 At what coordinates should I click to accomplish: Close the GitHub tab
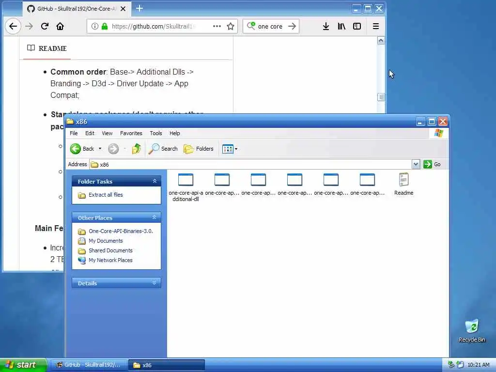123,9
